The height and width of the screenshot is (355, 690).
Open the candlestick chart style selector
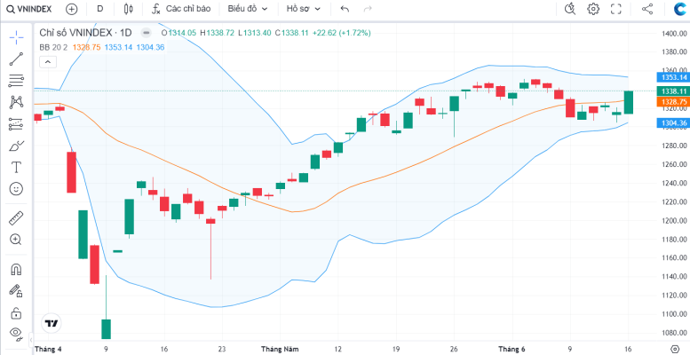[129, 9]
